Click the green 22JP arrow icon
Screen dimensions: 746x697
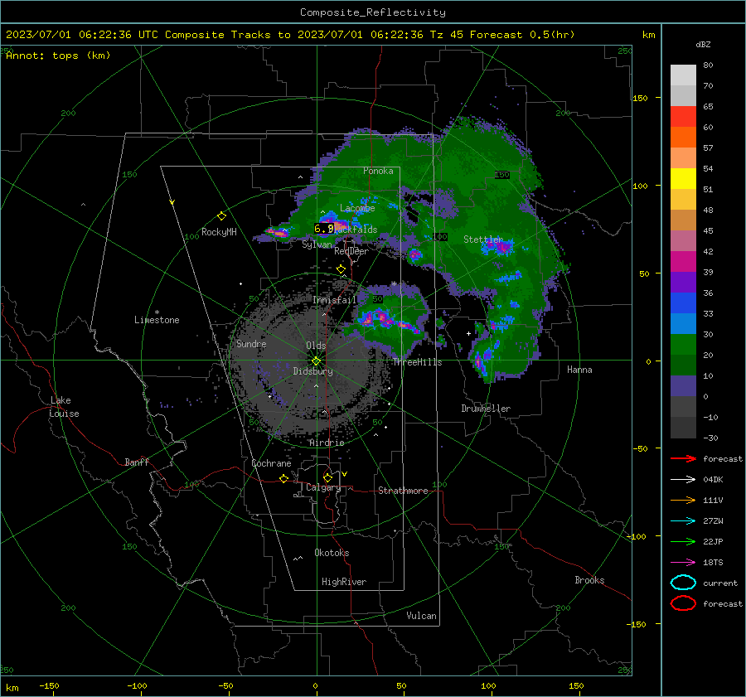pos(683,541)
